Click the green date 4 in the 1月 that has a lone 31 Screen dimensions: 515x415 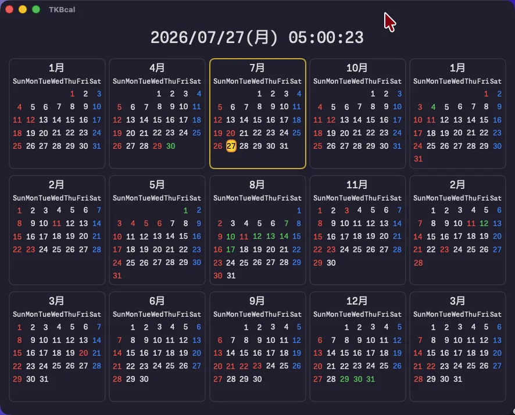tap(433, 107)
